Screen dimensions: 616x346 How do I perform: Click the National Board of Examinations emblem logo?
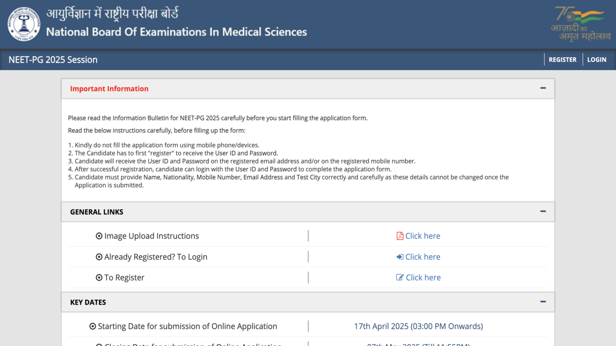pos(24,24)
